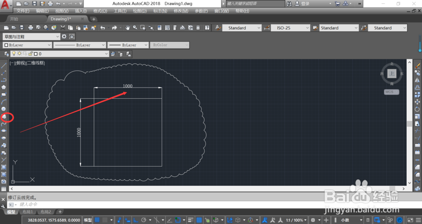The image size is (422, 224).
Task: Click the 俯视 view control label
Action: pyautogui.click(x=20, y=63)
